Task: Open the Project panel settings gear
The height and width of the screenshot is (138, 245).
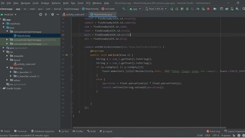Action: click(x=52, y=15)
